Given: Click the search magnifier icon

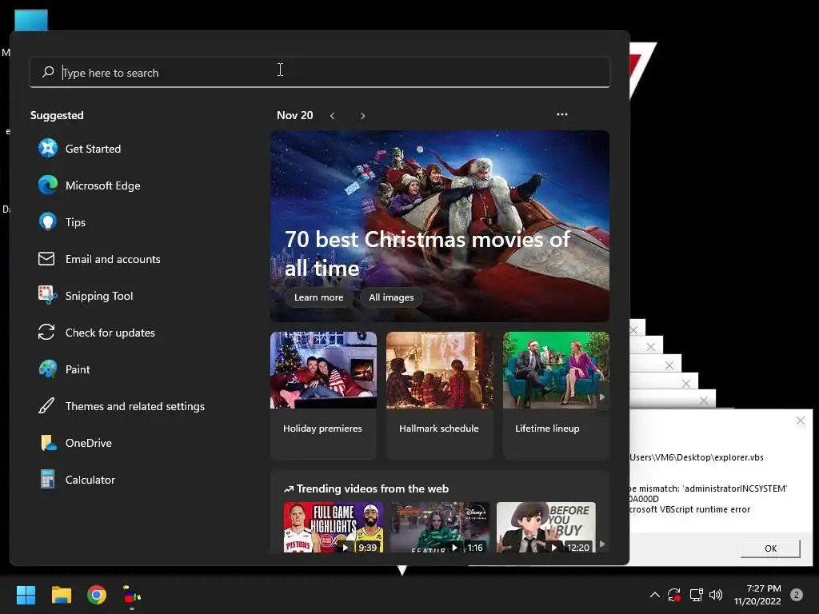Looking at the screenshot, I should click(x=48, y=72).
